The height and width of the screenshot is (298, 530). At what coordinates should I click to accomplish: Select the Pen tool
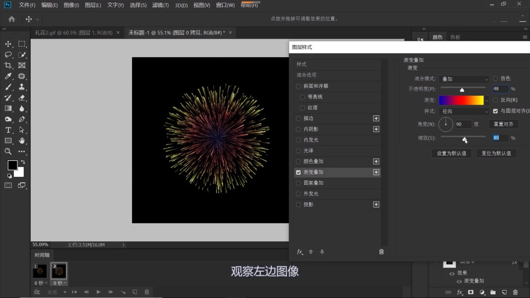(22, 119)
